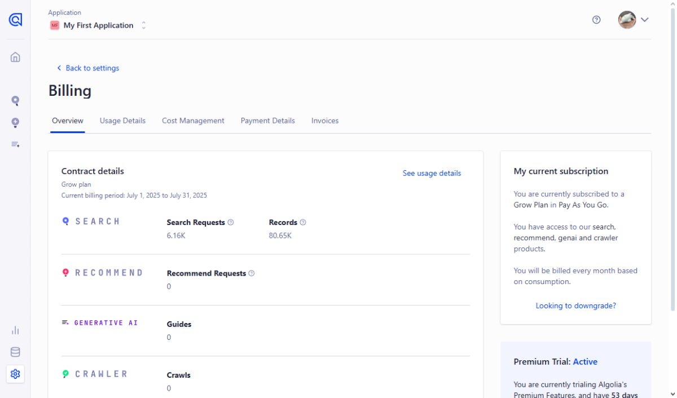Show info tooltip next to Records
This screenshot has width=677, height=398.
point(303,222)
